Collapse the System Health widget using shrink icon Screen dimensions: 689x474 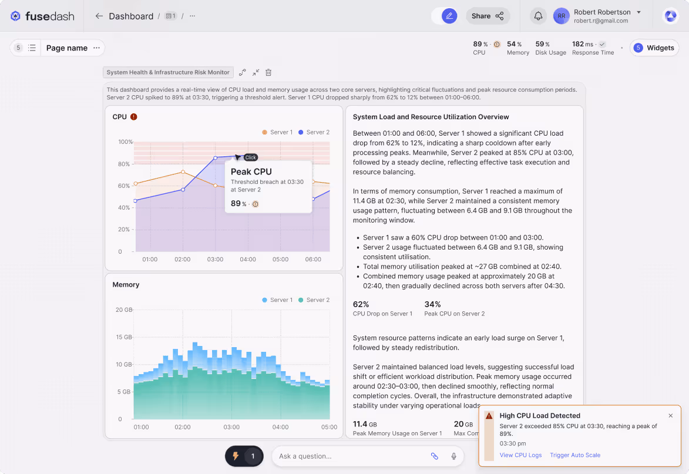click(x=256, y=72)
